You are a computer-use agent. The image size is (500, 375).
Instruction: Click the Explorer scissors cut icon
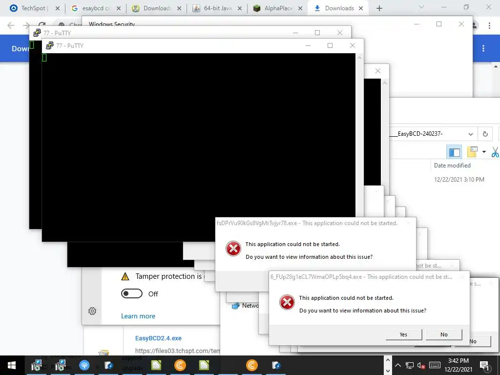495,152
